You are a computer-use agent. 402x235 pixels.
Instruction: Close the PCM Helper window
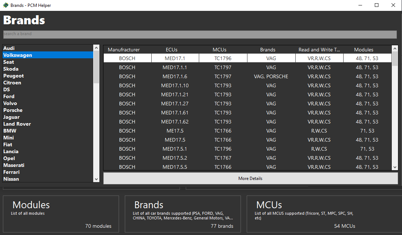coord(393,5)
